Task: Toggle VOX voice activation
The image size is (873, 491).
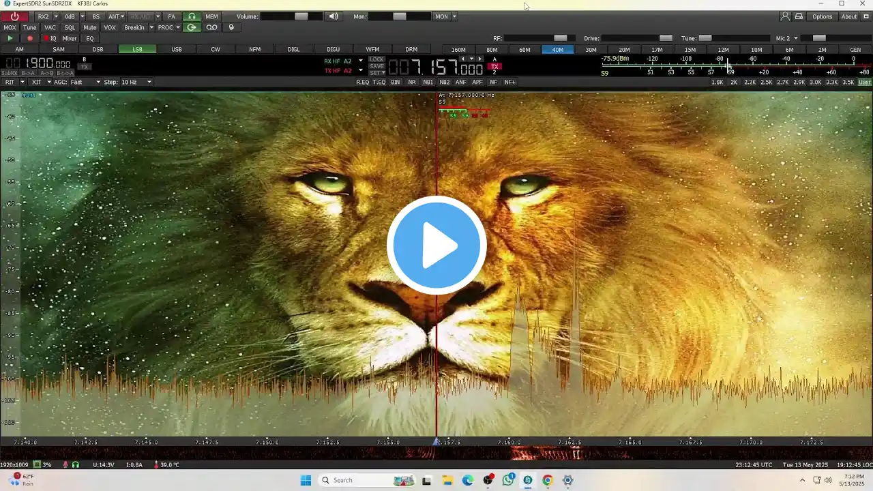Action: tap(110, 27)
